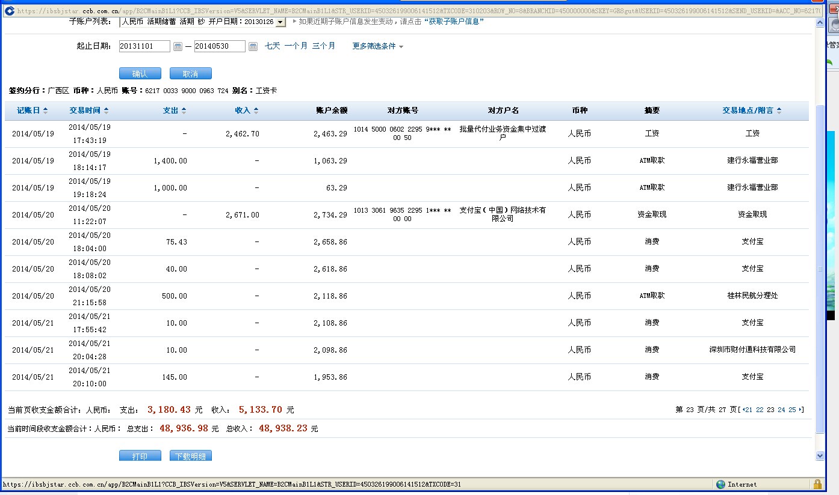Image resolution: width=839 pixels, height=495 pixels.
Task: Go to previous pages using left arrow
Action: pyautogui.click(x=742, y=410)
